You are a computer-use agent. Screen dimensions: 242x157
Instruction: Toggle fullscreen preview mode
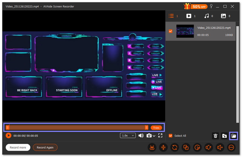coord(160,136)
